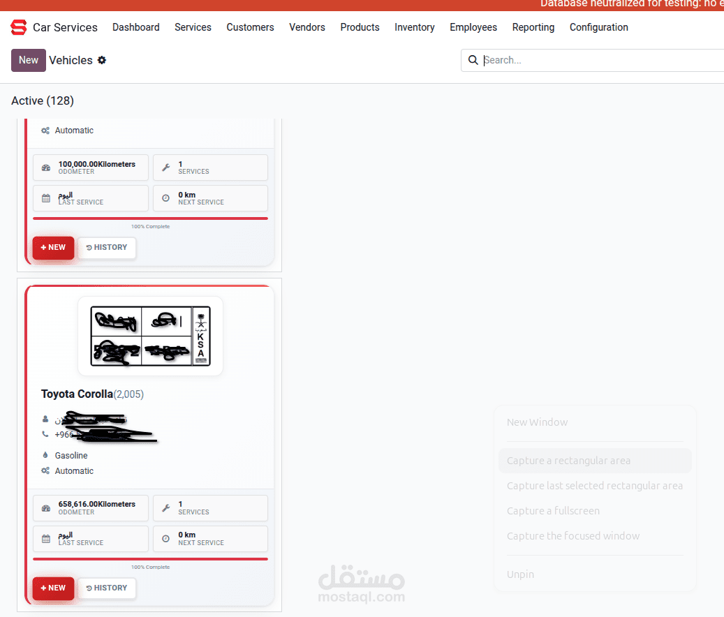Click the gears icon beside first card Automatic
The width and height of the screenshot is (724, 617).
[x=45, y=131]
